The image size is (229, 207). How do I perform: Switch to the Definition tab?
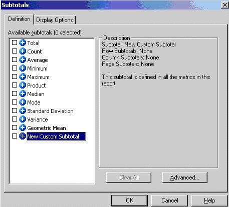coord(19,19)
